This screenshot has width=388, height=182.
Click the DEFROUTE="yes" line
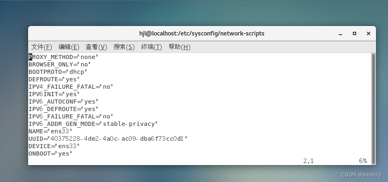54,79
